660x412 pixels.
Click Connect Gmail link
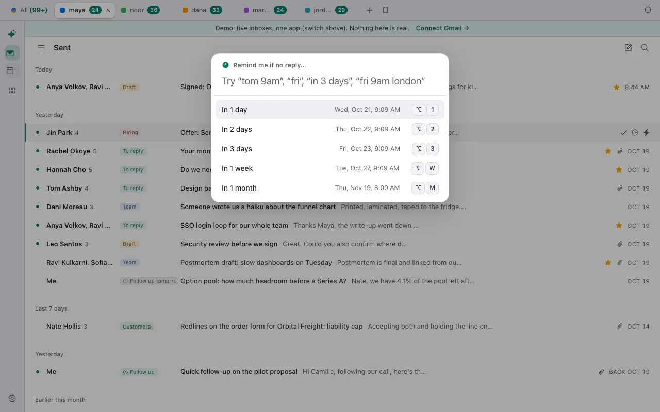pos(442,28)
